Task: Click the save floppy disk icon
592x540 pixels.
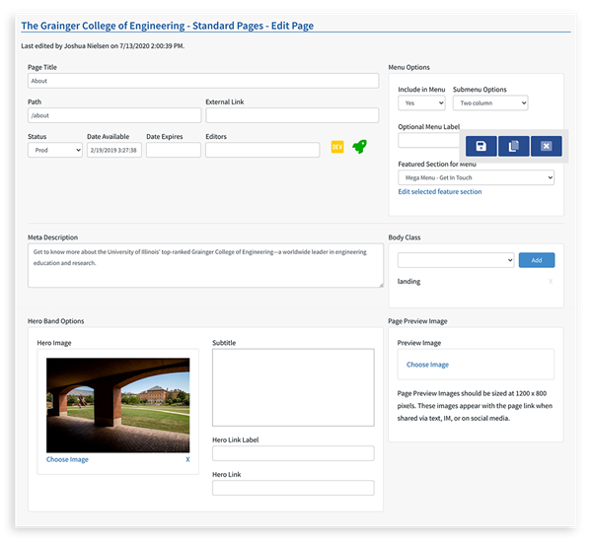Action: 481,146
